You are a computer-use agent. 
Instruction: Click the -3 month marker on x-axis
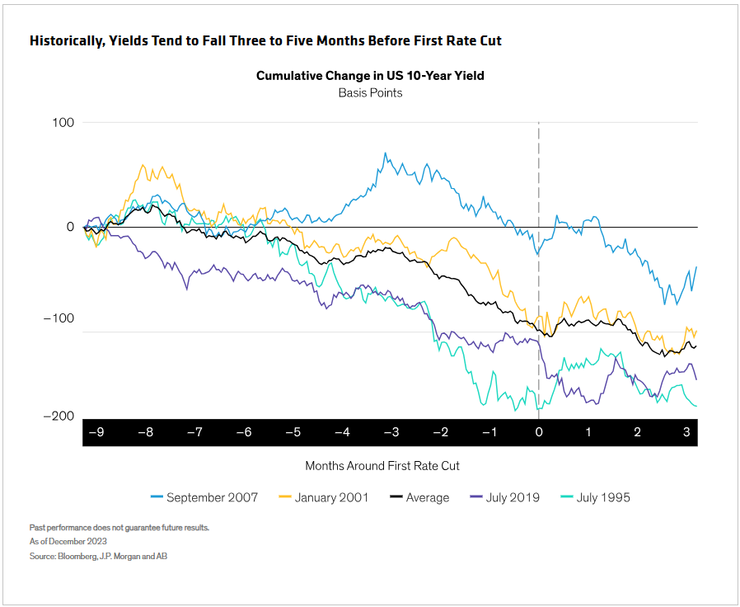coord(391,432)
